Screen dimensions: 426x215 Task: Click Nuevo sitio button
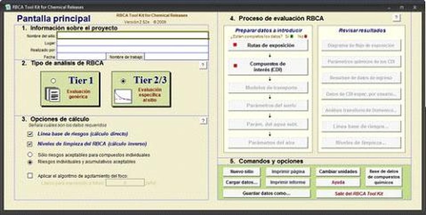click(x=242, y=172)
